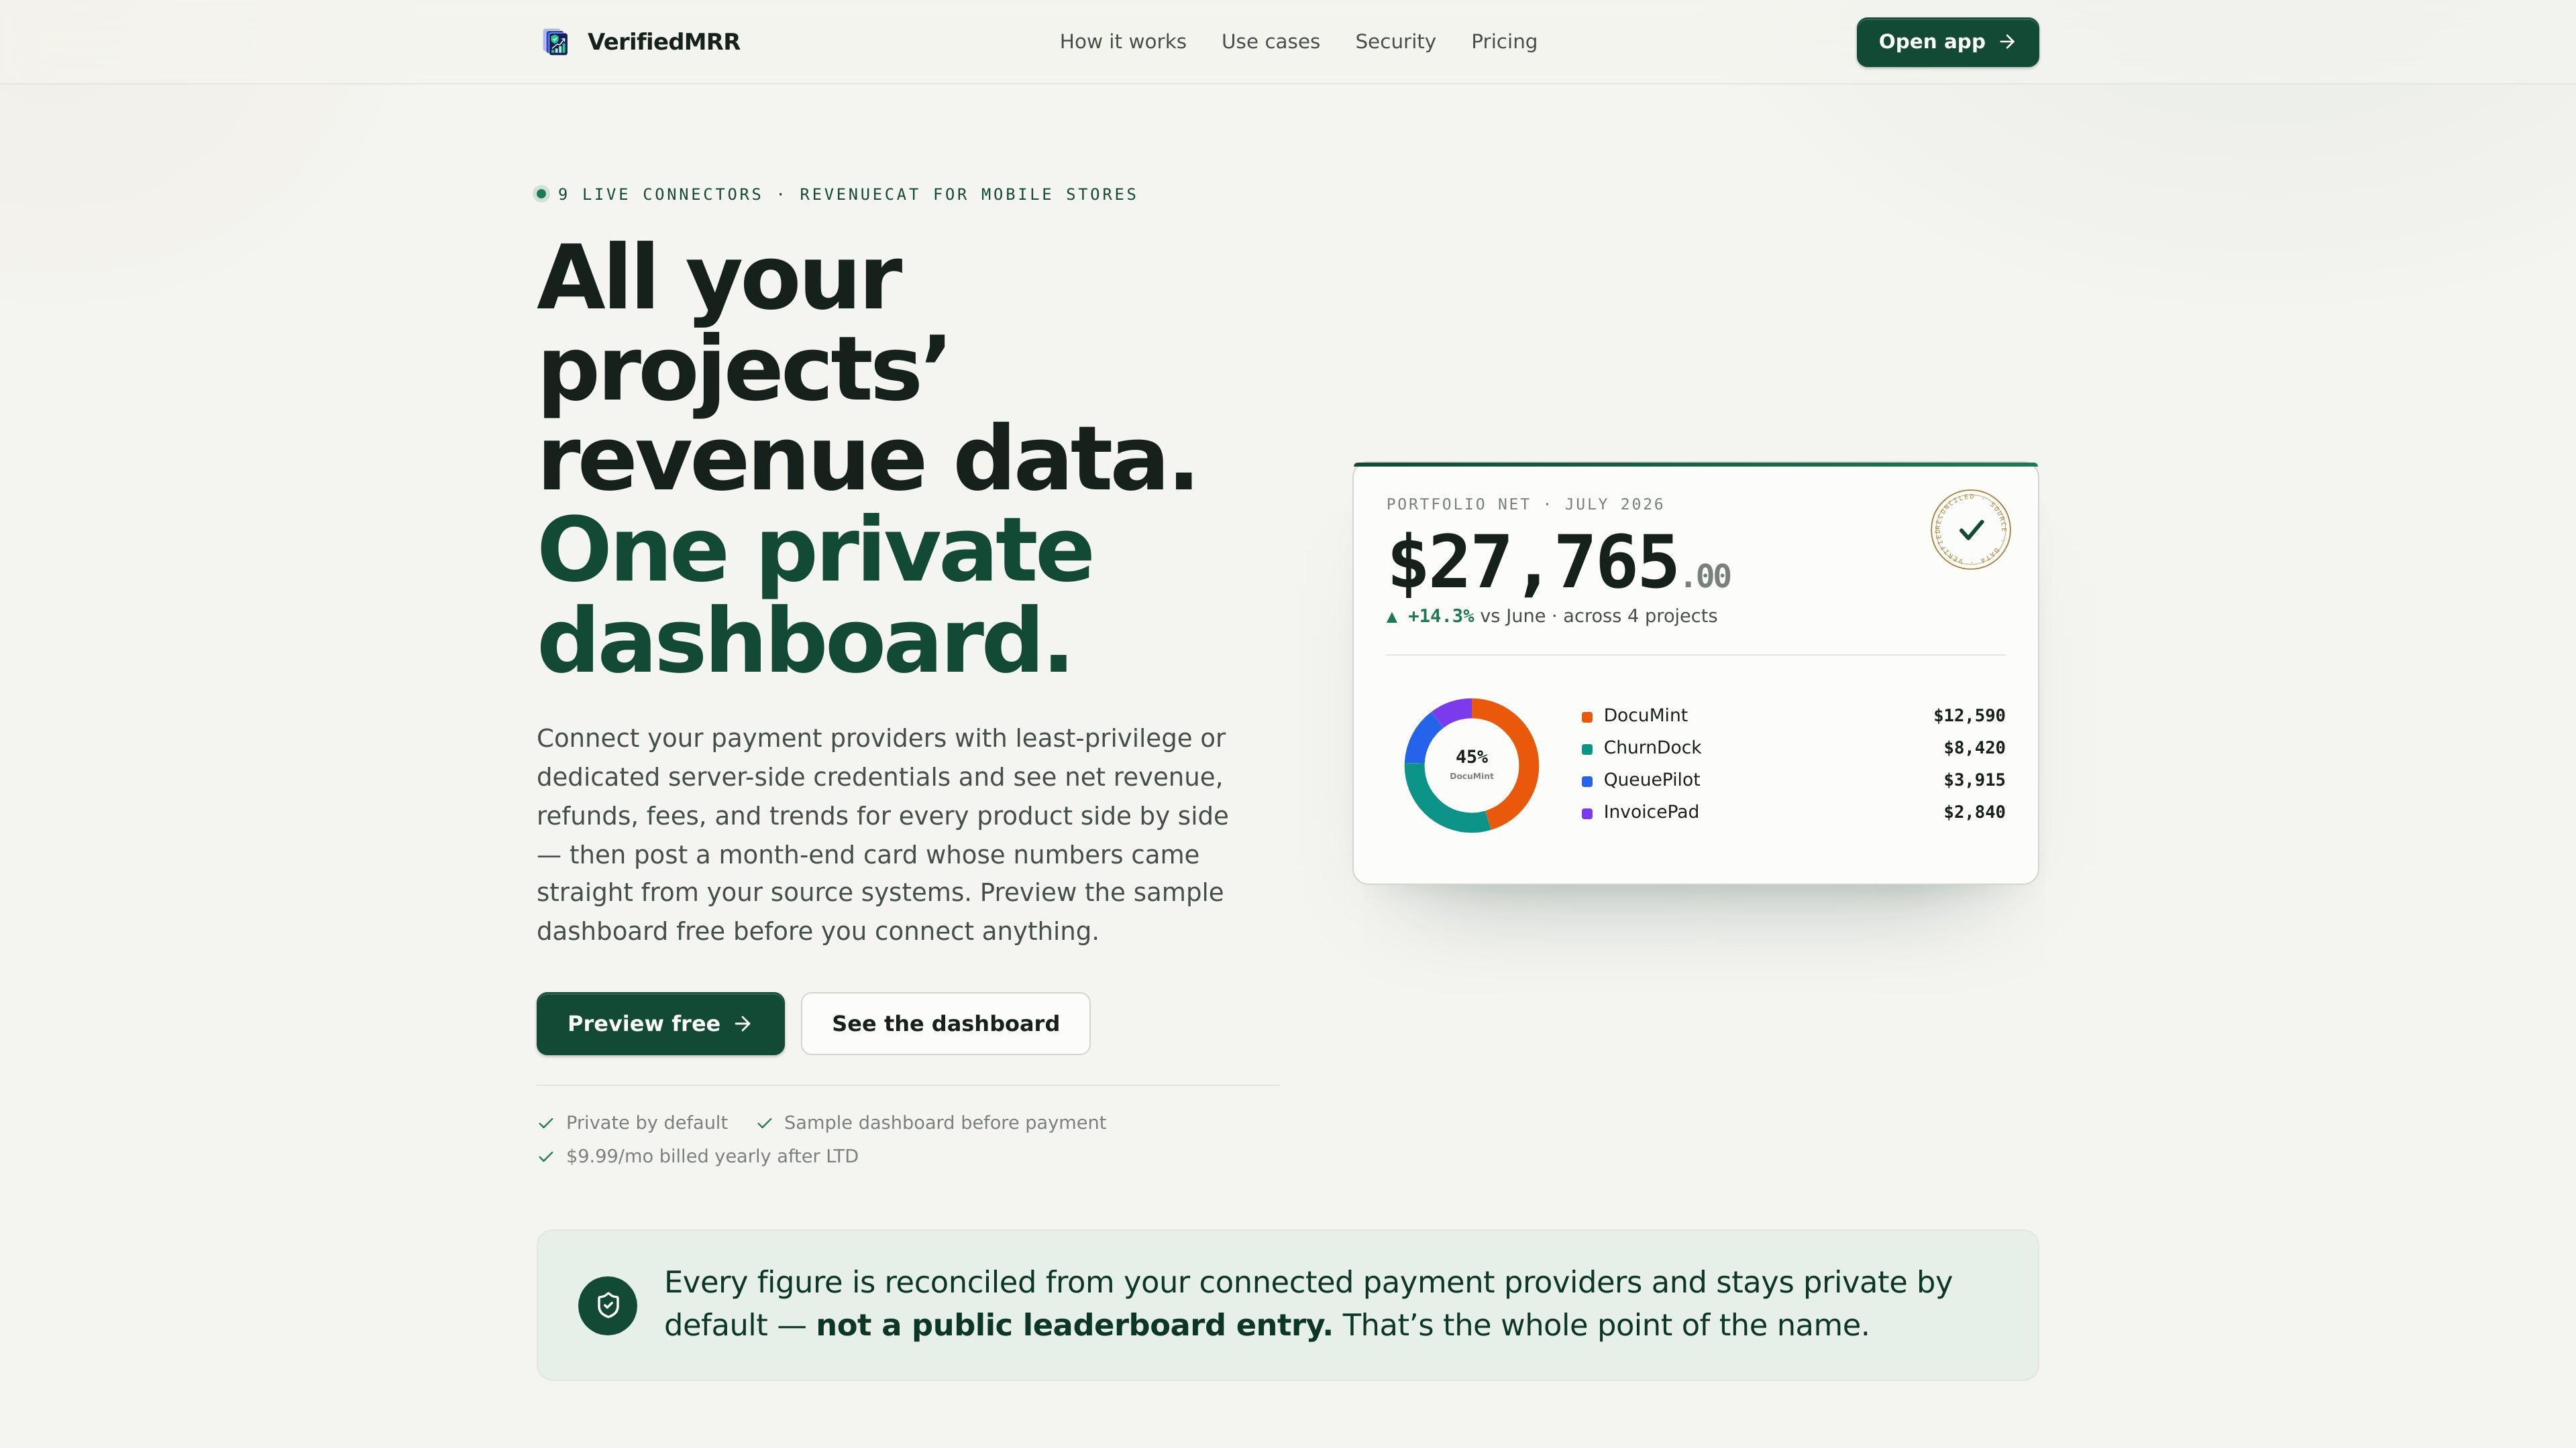The image size is (2576, 1448).
Task: Click the Sample dashboard before payment text
Action: (x=945, y=1124)
